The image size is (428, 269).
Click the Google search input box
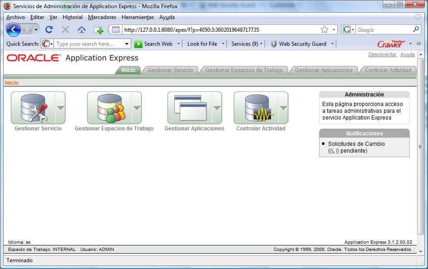[384, 30]
